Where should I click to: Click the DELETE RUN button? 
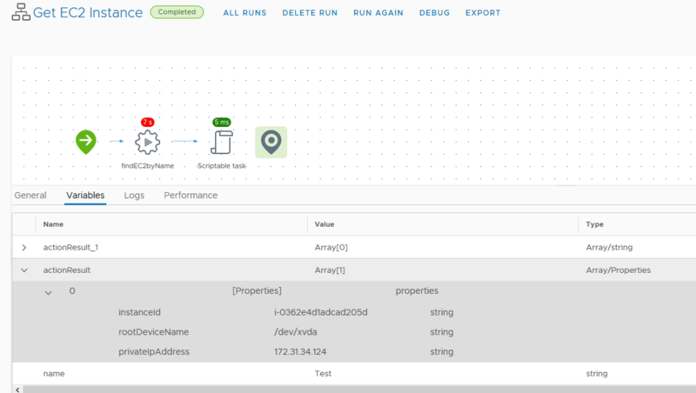(310, 13)
